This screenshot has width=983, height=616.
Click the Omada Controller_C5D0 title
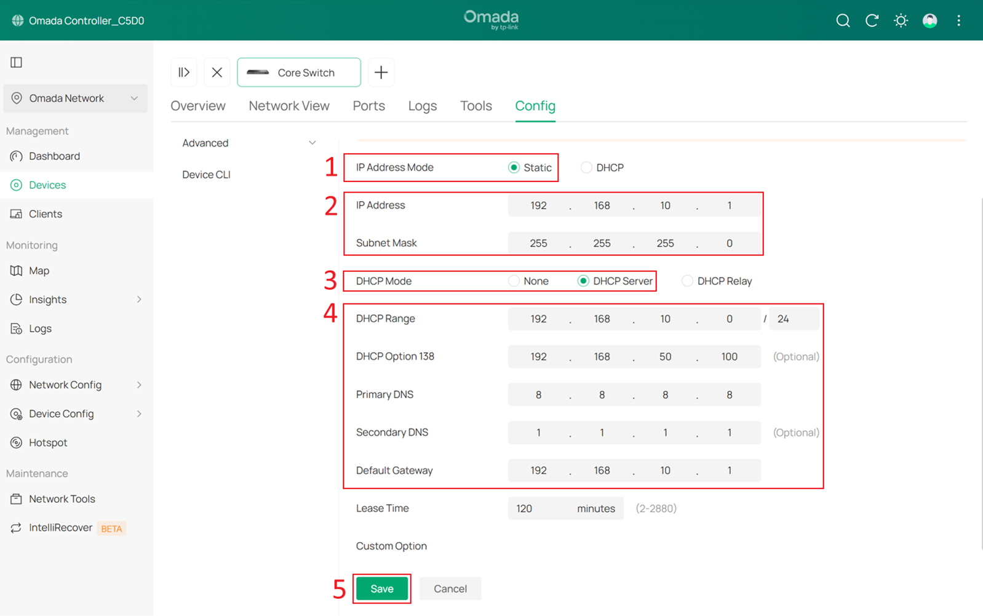[x=87, y=21]
